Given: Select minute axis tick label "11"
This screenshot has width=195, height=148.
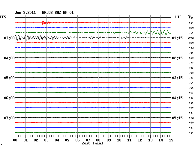Looking at the screenshot, I should 130,140.
